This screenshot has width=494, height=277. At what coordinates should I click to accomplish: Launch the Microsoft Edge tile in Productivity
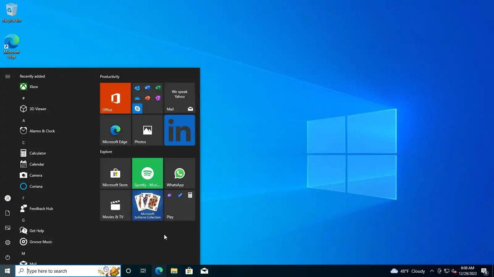[115, 130]
